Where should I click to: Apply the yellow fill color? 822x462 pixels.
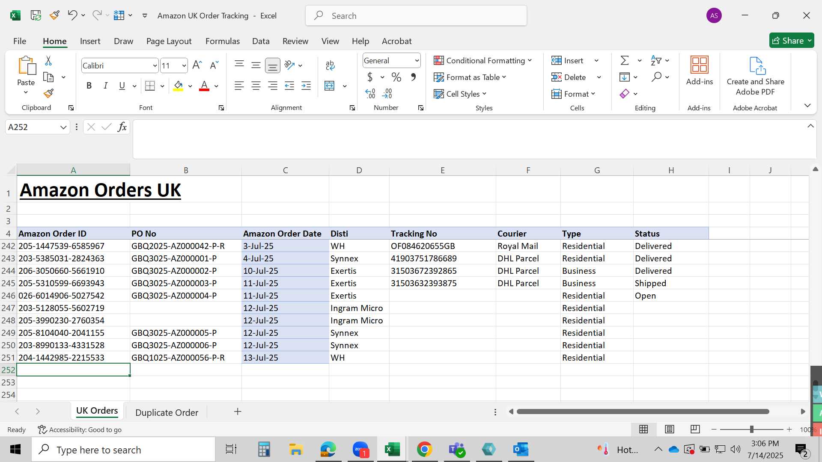(x=178, y=86)
